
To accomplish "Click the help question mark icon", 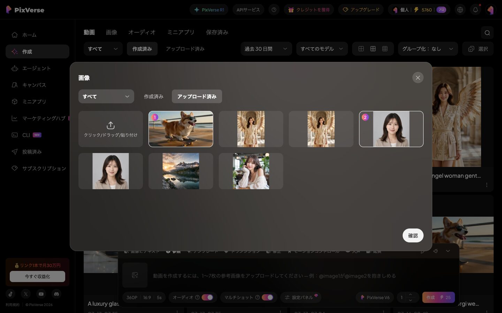I will point(274,10).
